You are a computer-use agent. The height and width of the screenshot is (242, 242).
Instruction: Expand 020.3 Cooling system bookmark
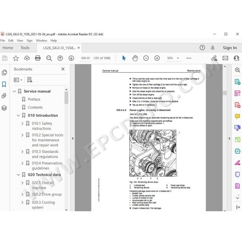pyautogui.click(x=22, y=202)
